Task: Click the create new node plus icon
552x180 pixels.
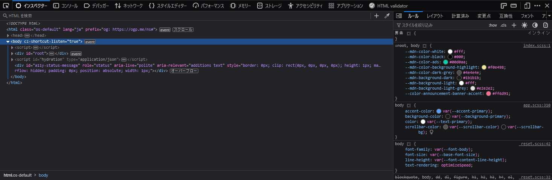Action: pos(376,16)
